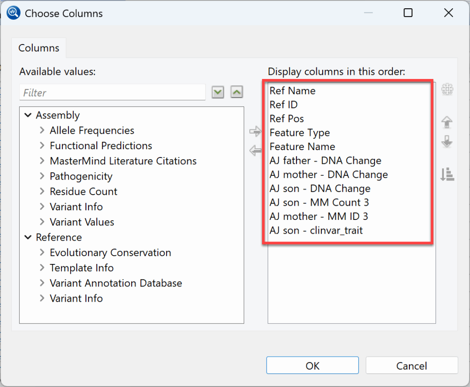Click the move down arrow icon

point(447,141)
